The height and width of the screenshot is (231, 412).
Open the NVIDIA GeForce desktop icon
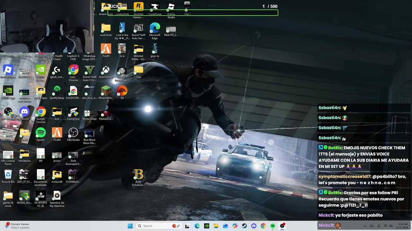pos(41,73)
